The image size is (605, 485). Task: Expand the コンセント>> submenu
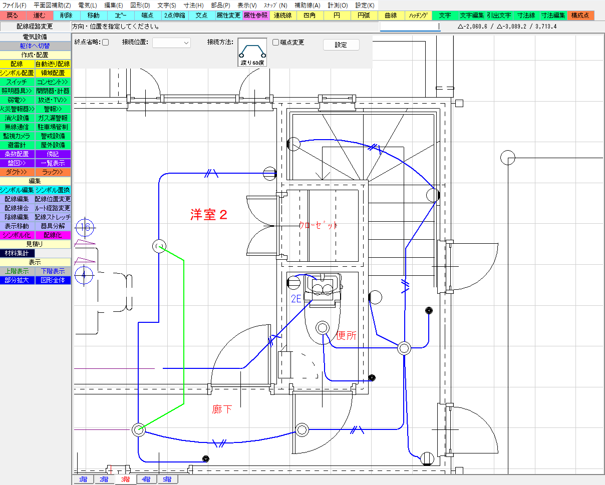[x=53, y=82]
